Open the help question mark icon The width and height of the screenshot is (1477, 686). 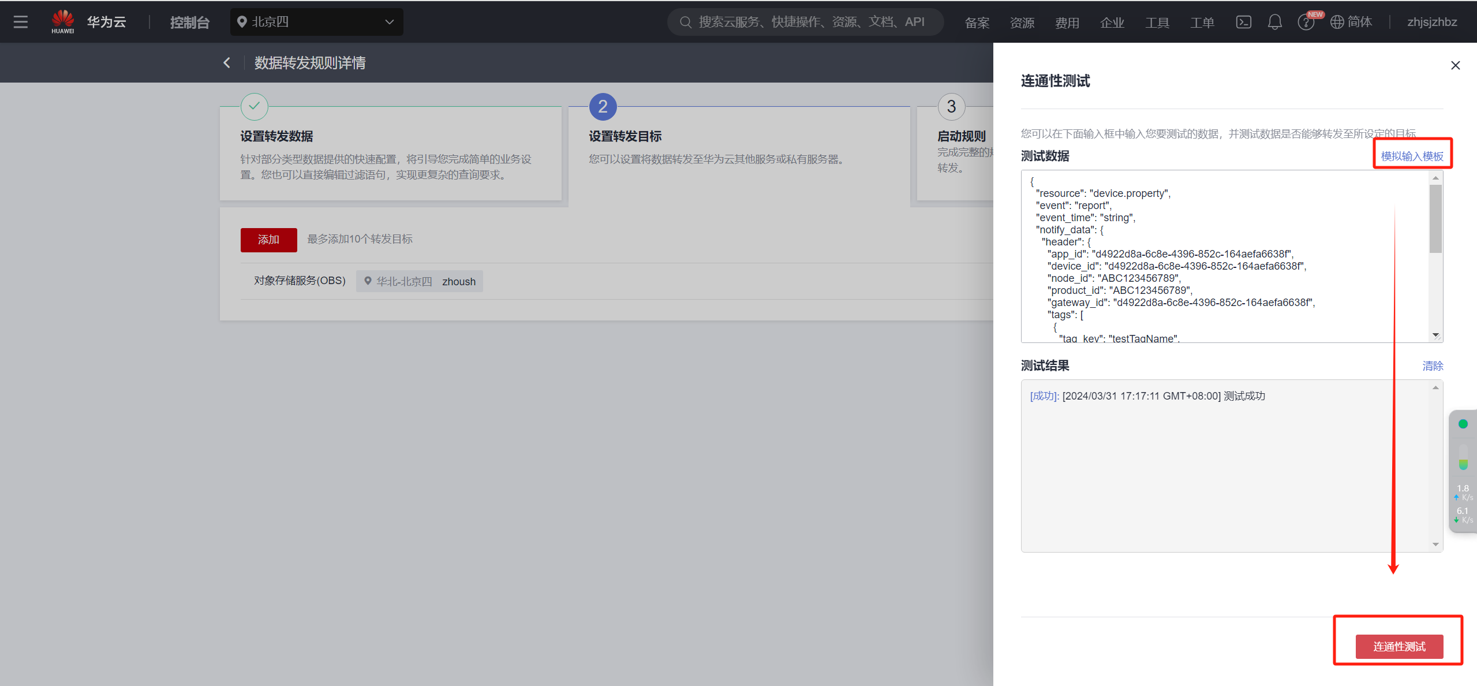point(1304,23)
